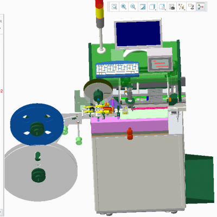Select the Zoom Out tool

pos(133,7)
